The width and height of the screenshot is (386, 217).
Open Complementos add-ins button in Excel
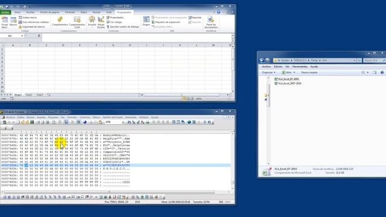pyautogui.click(x=60, y=22)
